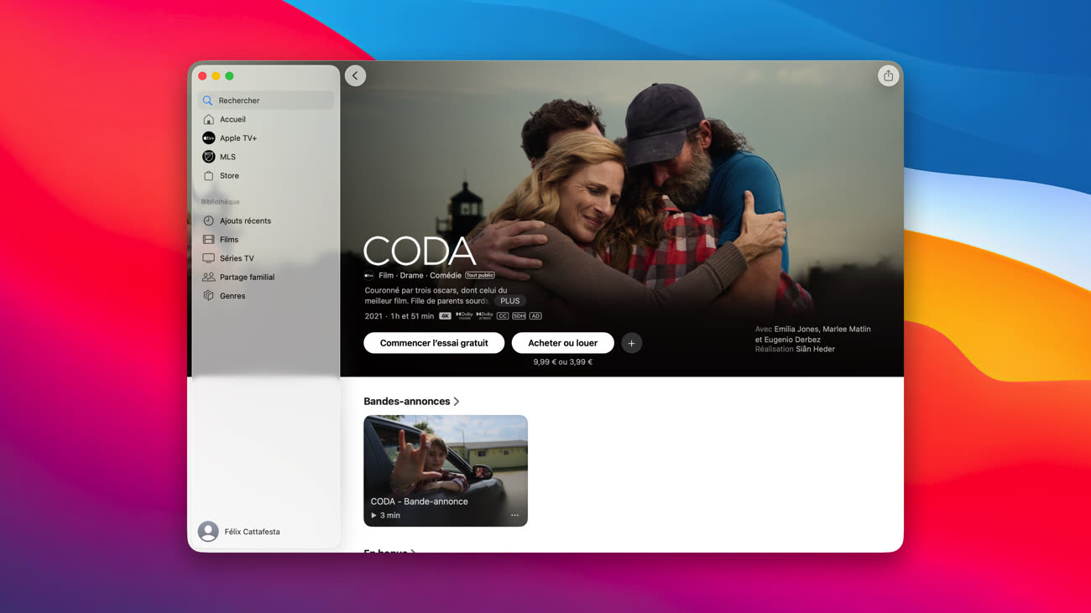The height and width of the screenshot is (613, 1091).
Task: Go back with the chevron button
Action: coord(355,75)
